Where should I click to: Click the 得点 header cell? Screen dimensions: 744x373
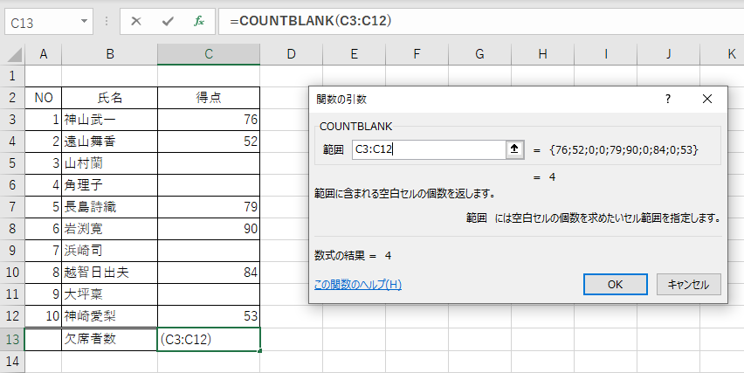point(209,98)
